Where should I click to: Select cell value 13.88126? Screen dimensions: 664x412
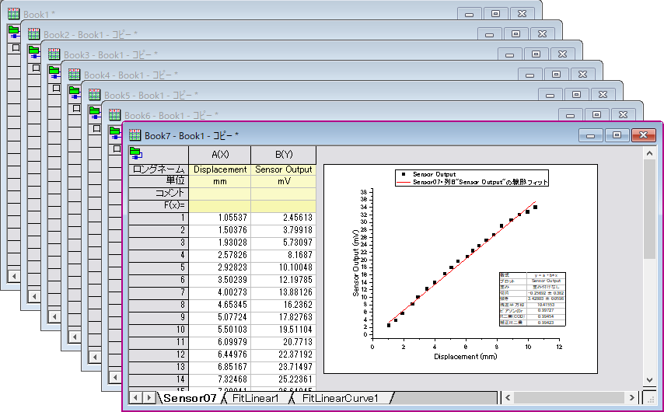tap(284, 292)
